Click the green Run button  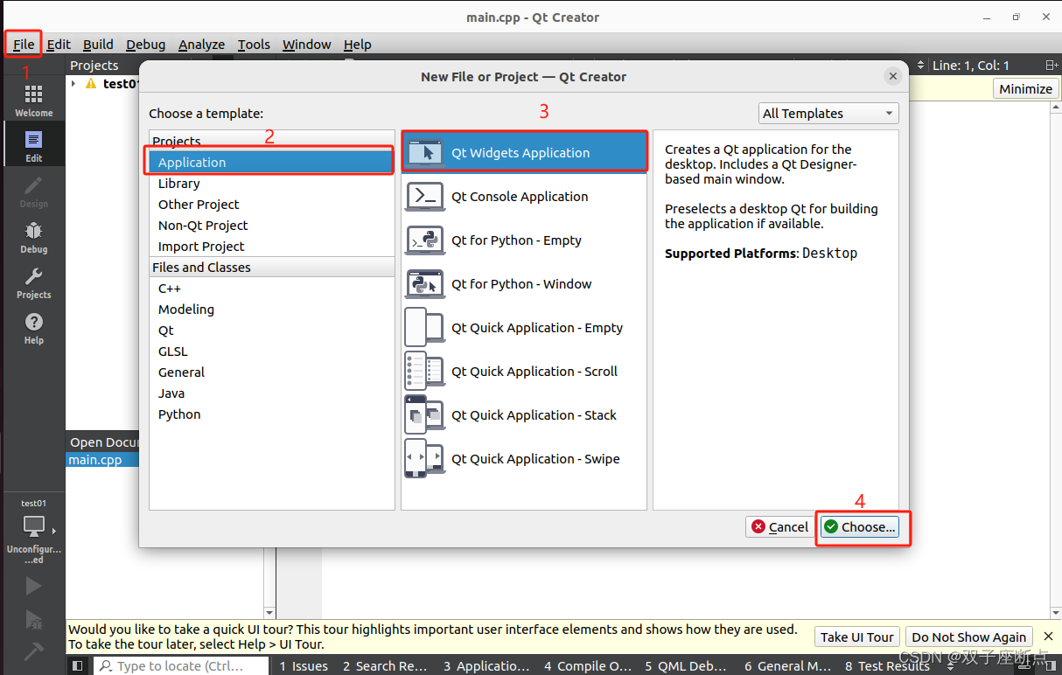(33, 585)
